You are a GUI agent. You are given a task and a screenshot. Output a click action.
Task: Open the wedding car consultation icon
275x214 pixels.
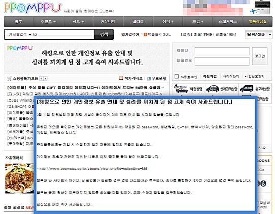click(x=181, y=88)
